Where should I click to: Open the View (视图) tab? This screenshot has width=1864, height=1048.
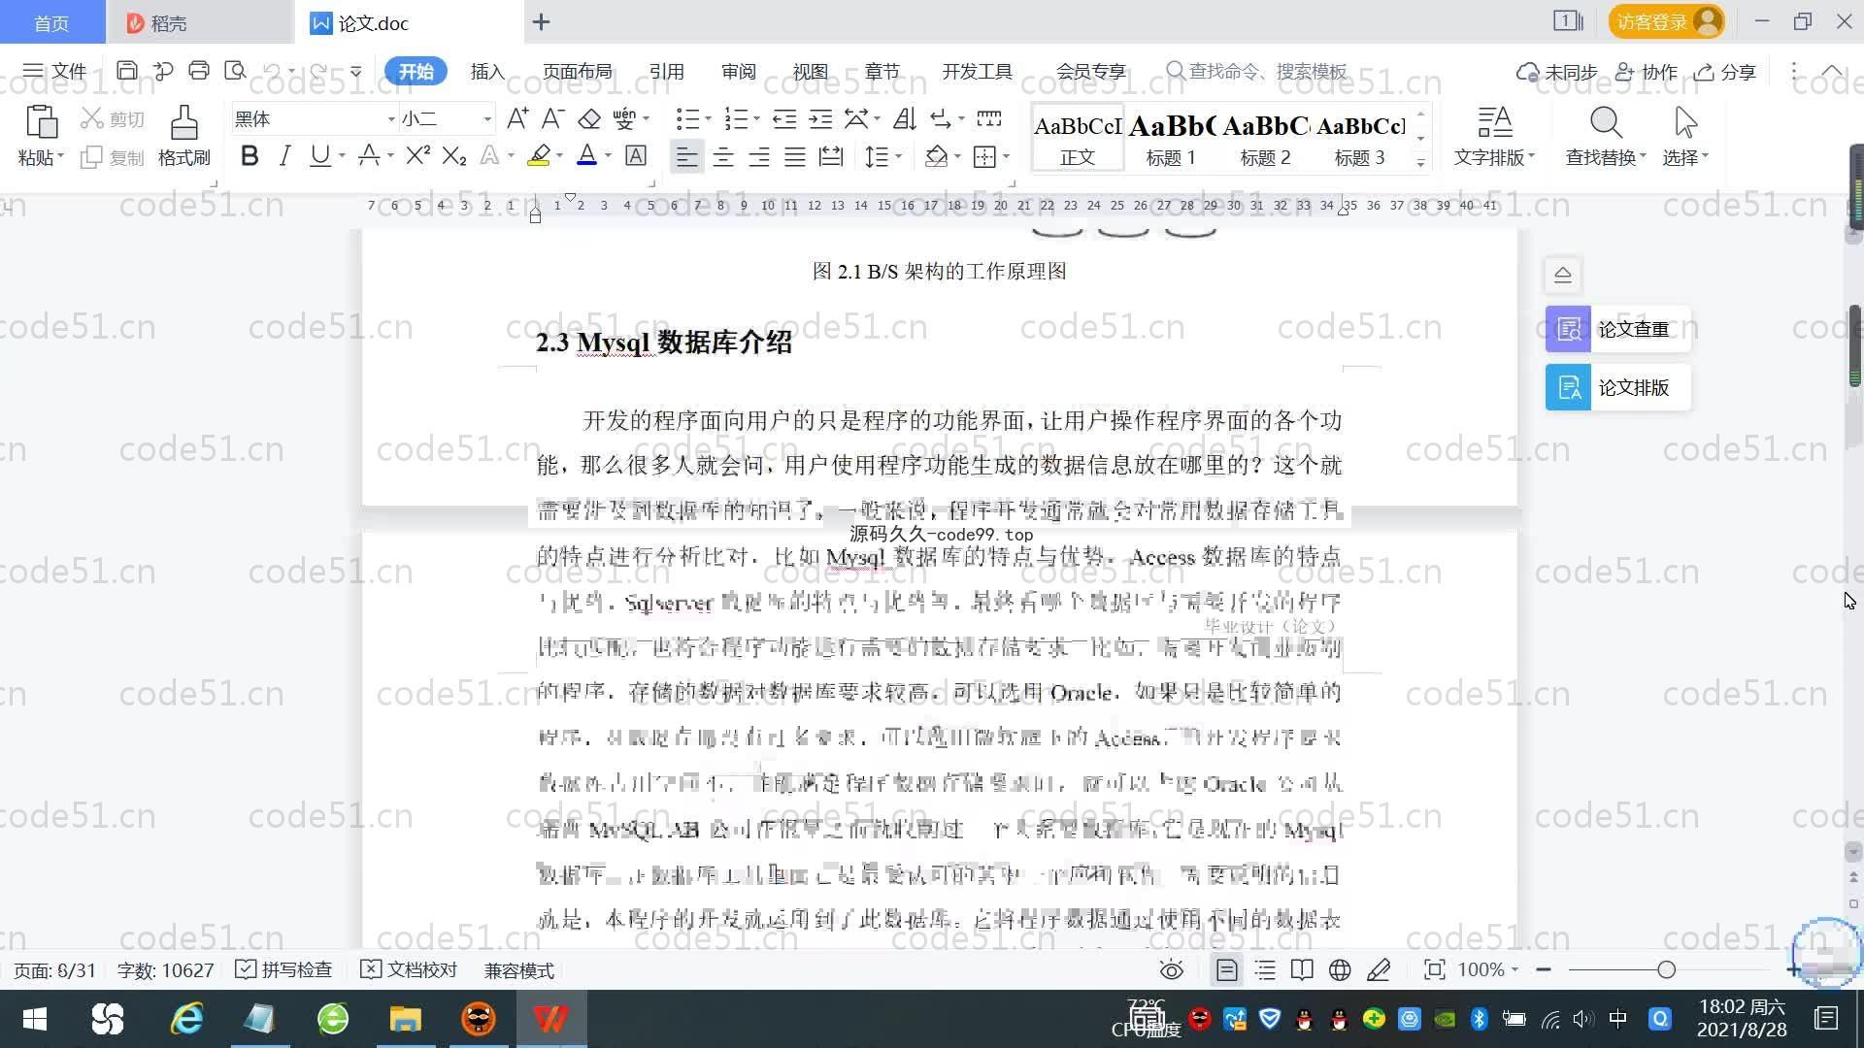(810, 71)
